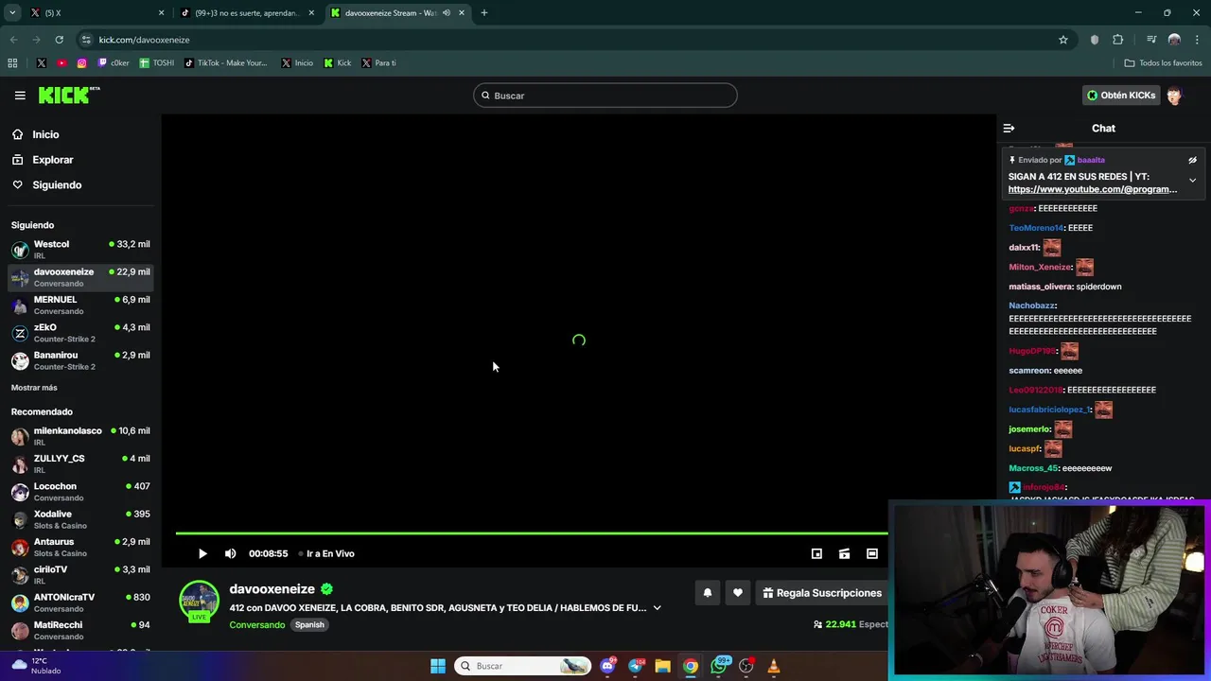Mute the stream volume
The image size is (1211, 681).
pos(230,553)
